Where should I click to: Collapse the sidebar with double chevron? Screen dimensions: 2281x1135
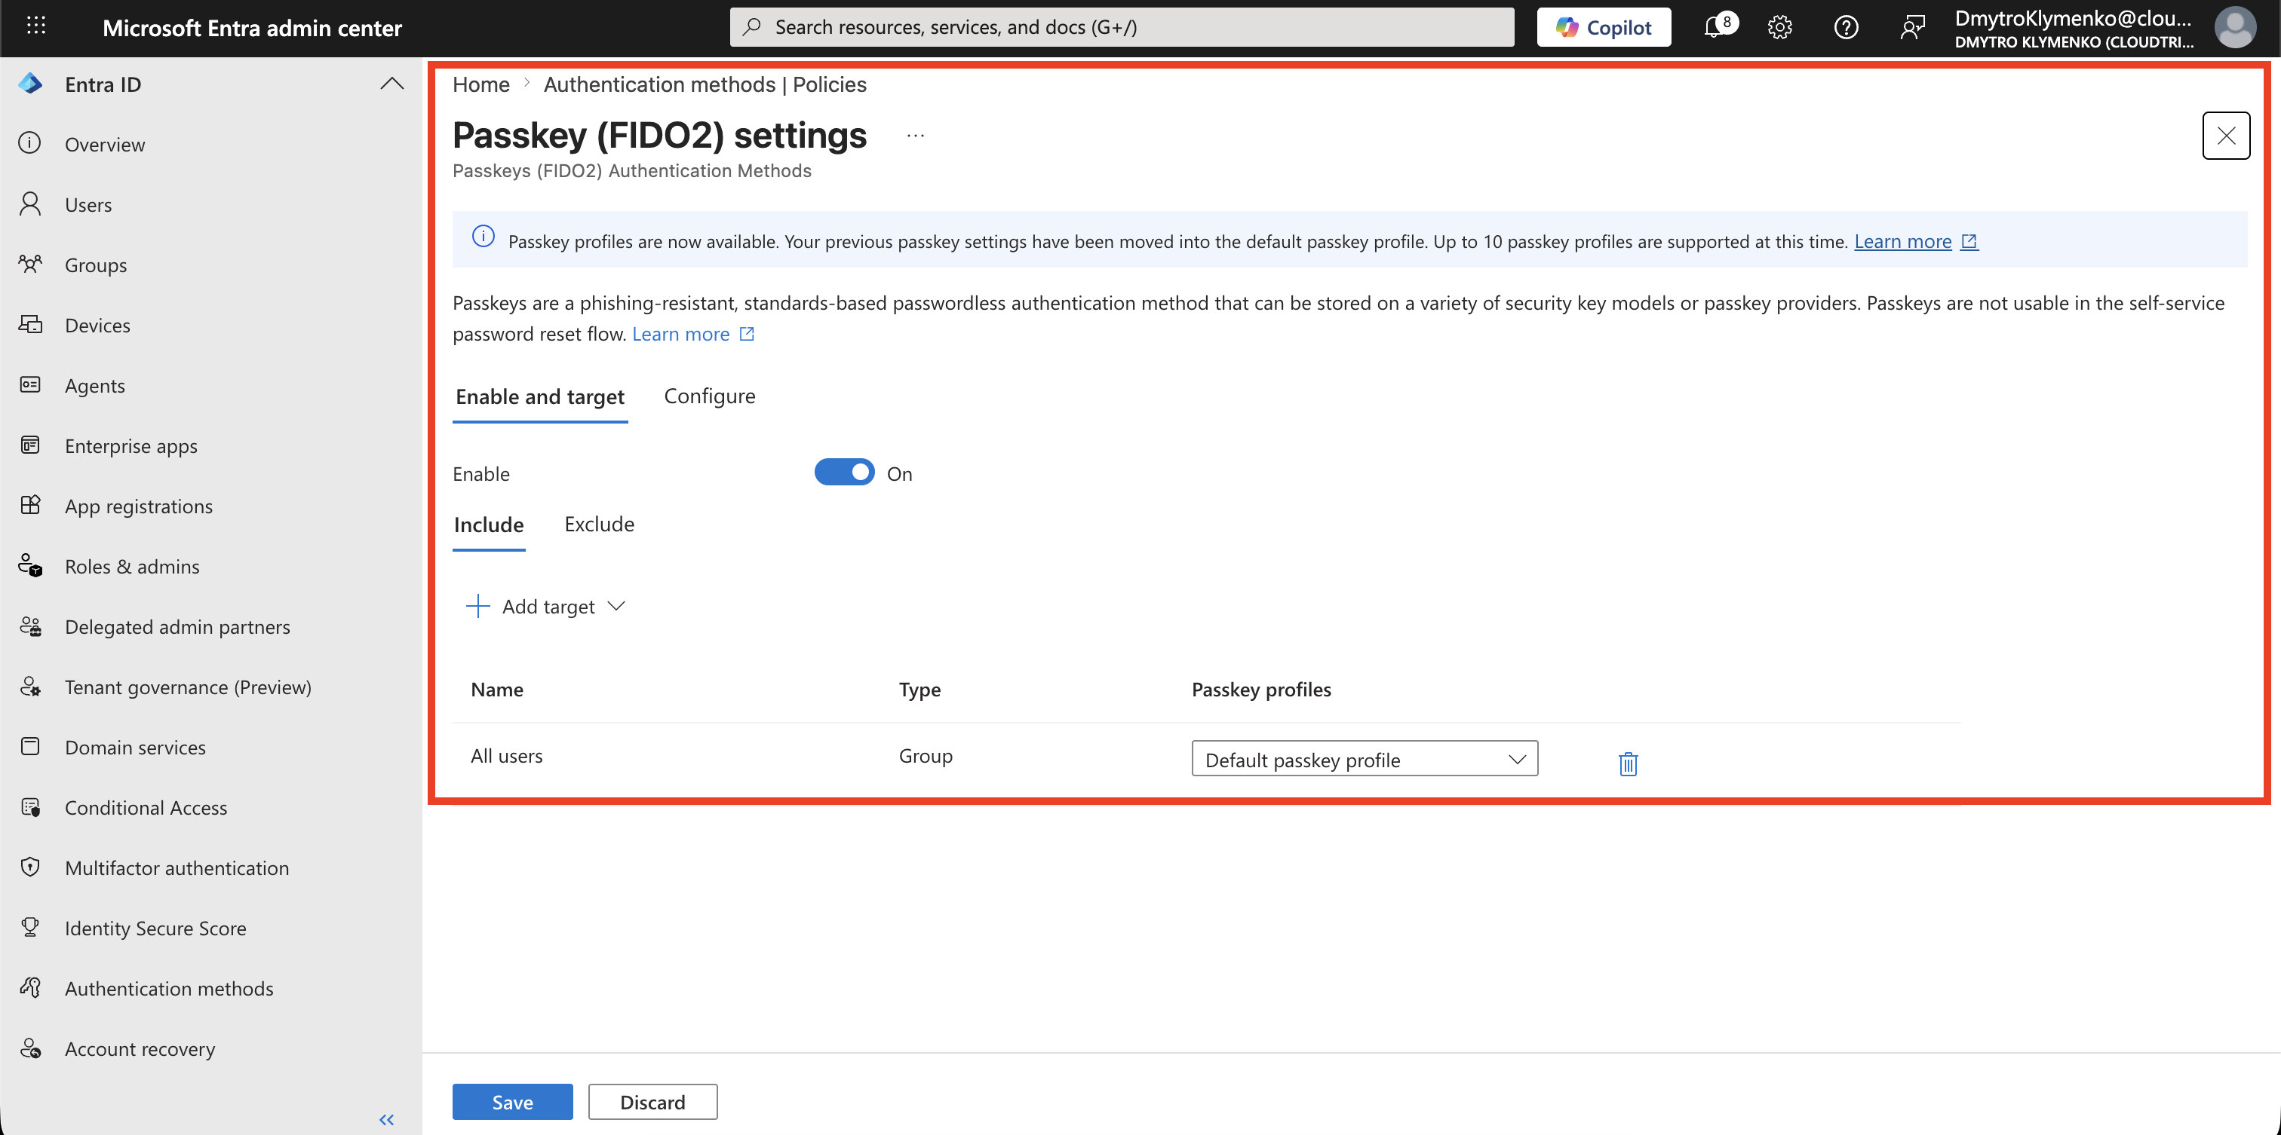[x=386, y=1119]
